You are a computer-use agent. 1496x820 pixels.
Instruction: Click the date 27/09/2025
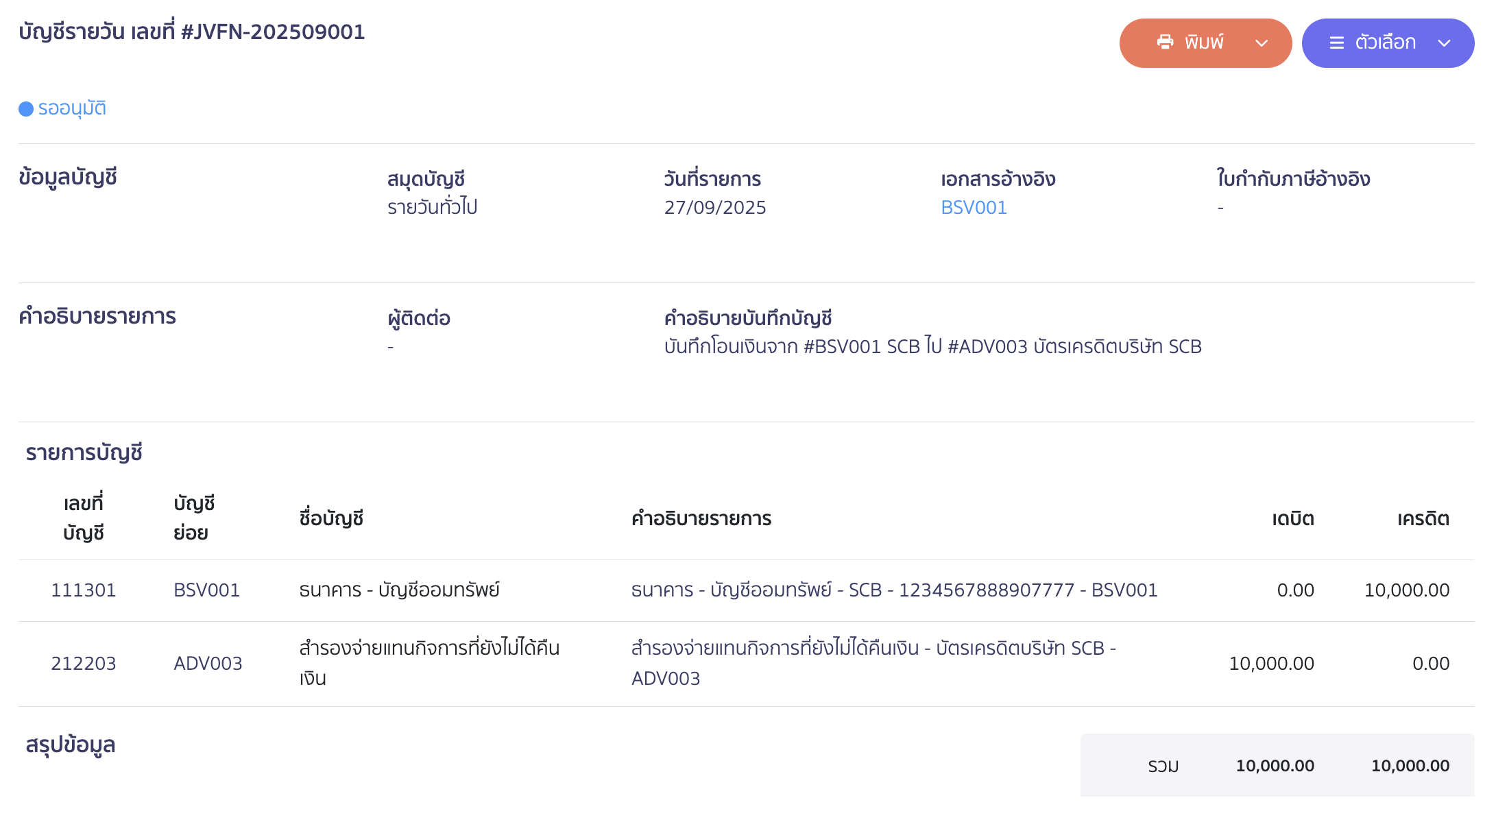point(715,207)
